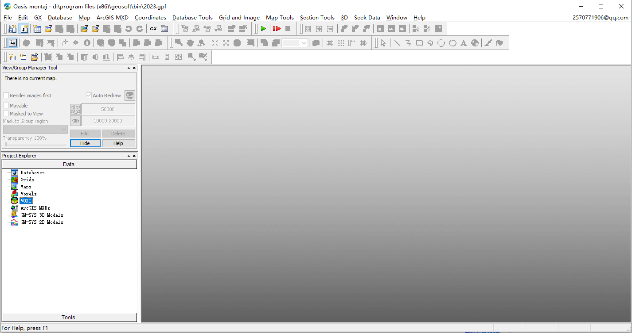Image resolution: width=632 pixels, height=333 pixels.
Task: Open the ArcGIS MXD menu
Action: point(113,18)
